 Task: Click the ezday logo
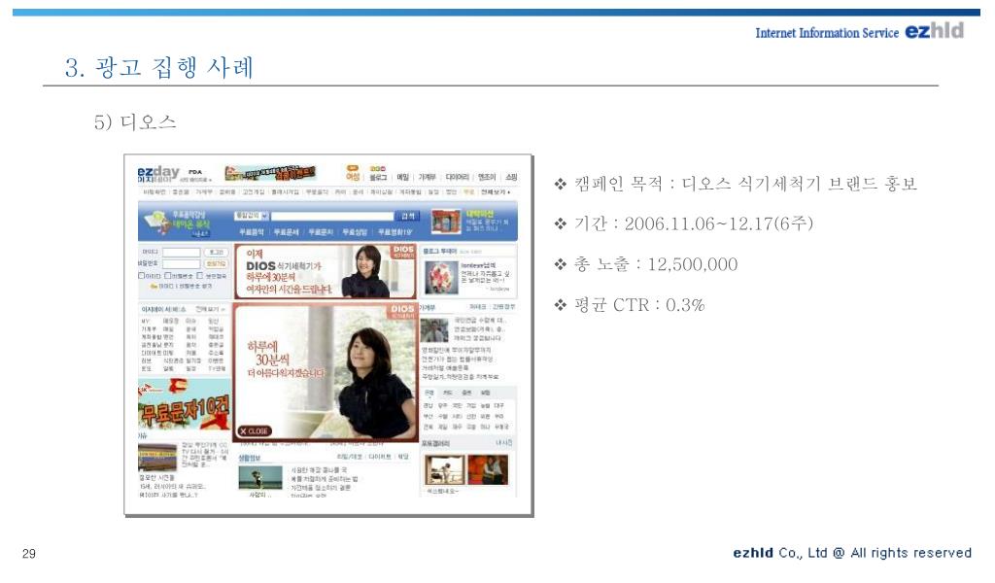pyautogui.click(x=157, y=174)
